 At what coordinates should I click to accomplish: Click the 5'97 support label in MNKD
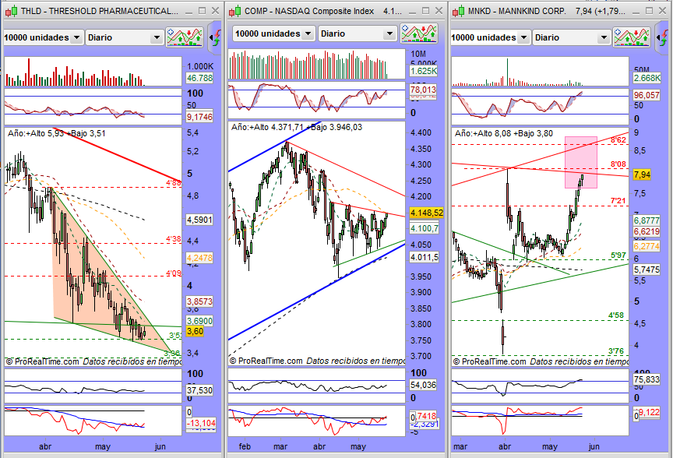click(x=618, y=255)
